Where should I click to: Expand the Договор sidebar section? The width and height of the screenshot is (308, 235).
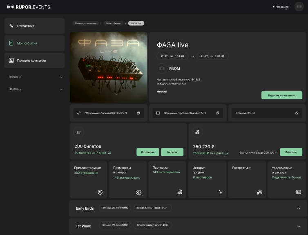[x=61, y=77]
